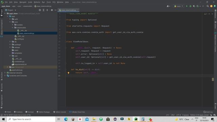Click the Windows search box

31,119
